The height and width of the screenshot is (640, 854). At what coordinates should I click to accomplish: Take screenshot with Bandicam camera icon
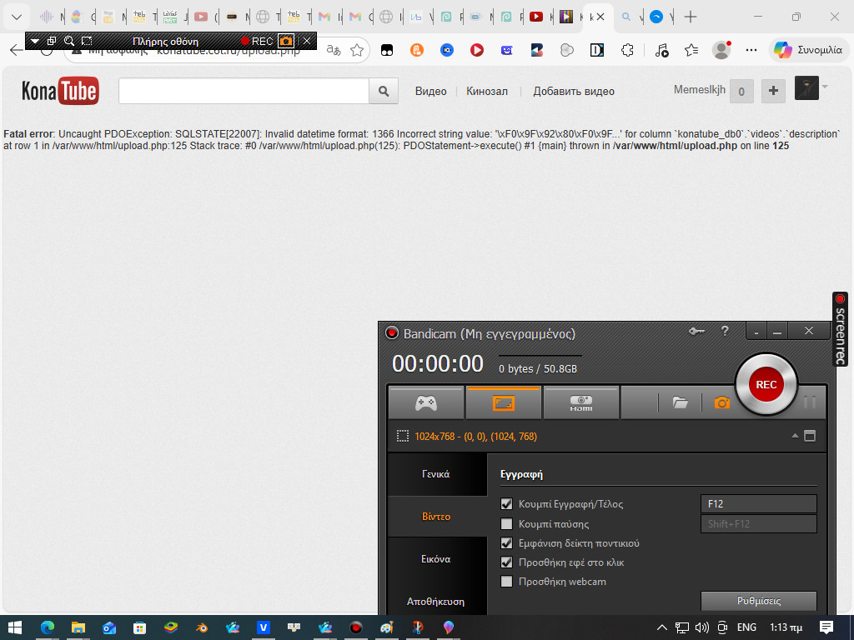[721, 403]
